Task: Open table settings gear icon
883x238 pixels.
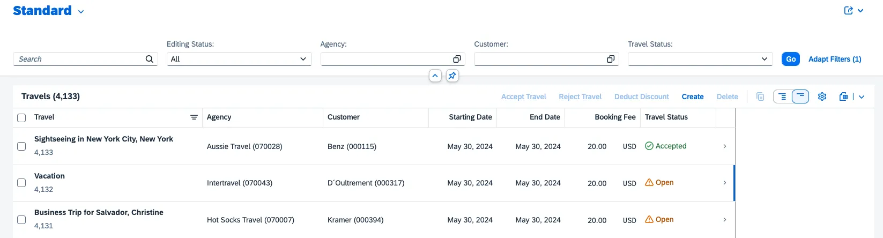Action: (822, 96)
